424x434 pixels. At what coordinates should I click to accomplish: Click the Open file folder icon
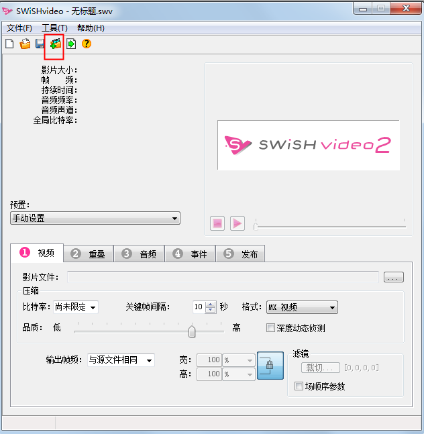click(x=25, y=44)
